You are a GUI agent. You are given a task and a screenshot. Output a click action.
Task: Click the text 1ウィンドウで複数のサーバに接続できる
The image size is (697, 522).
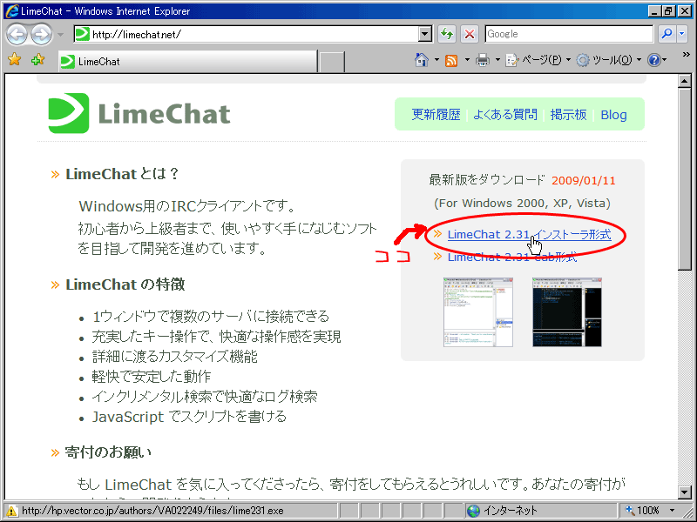210,316
